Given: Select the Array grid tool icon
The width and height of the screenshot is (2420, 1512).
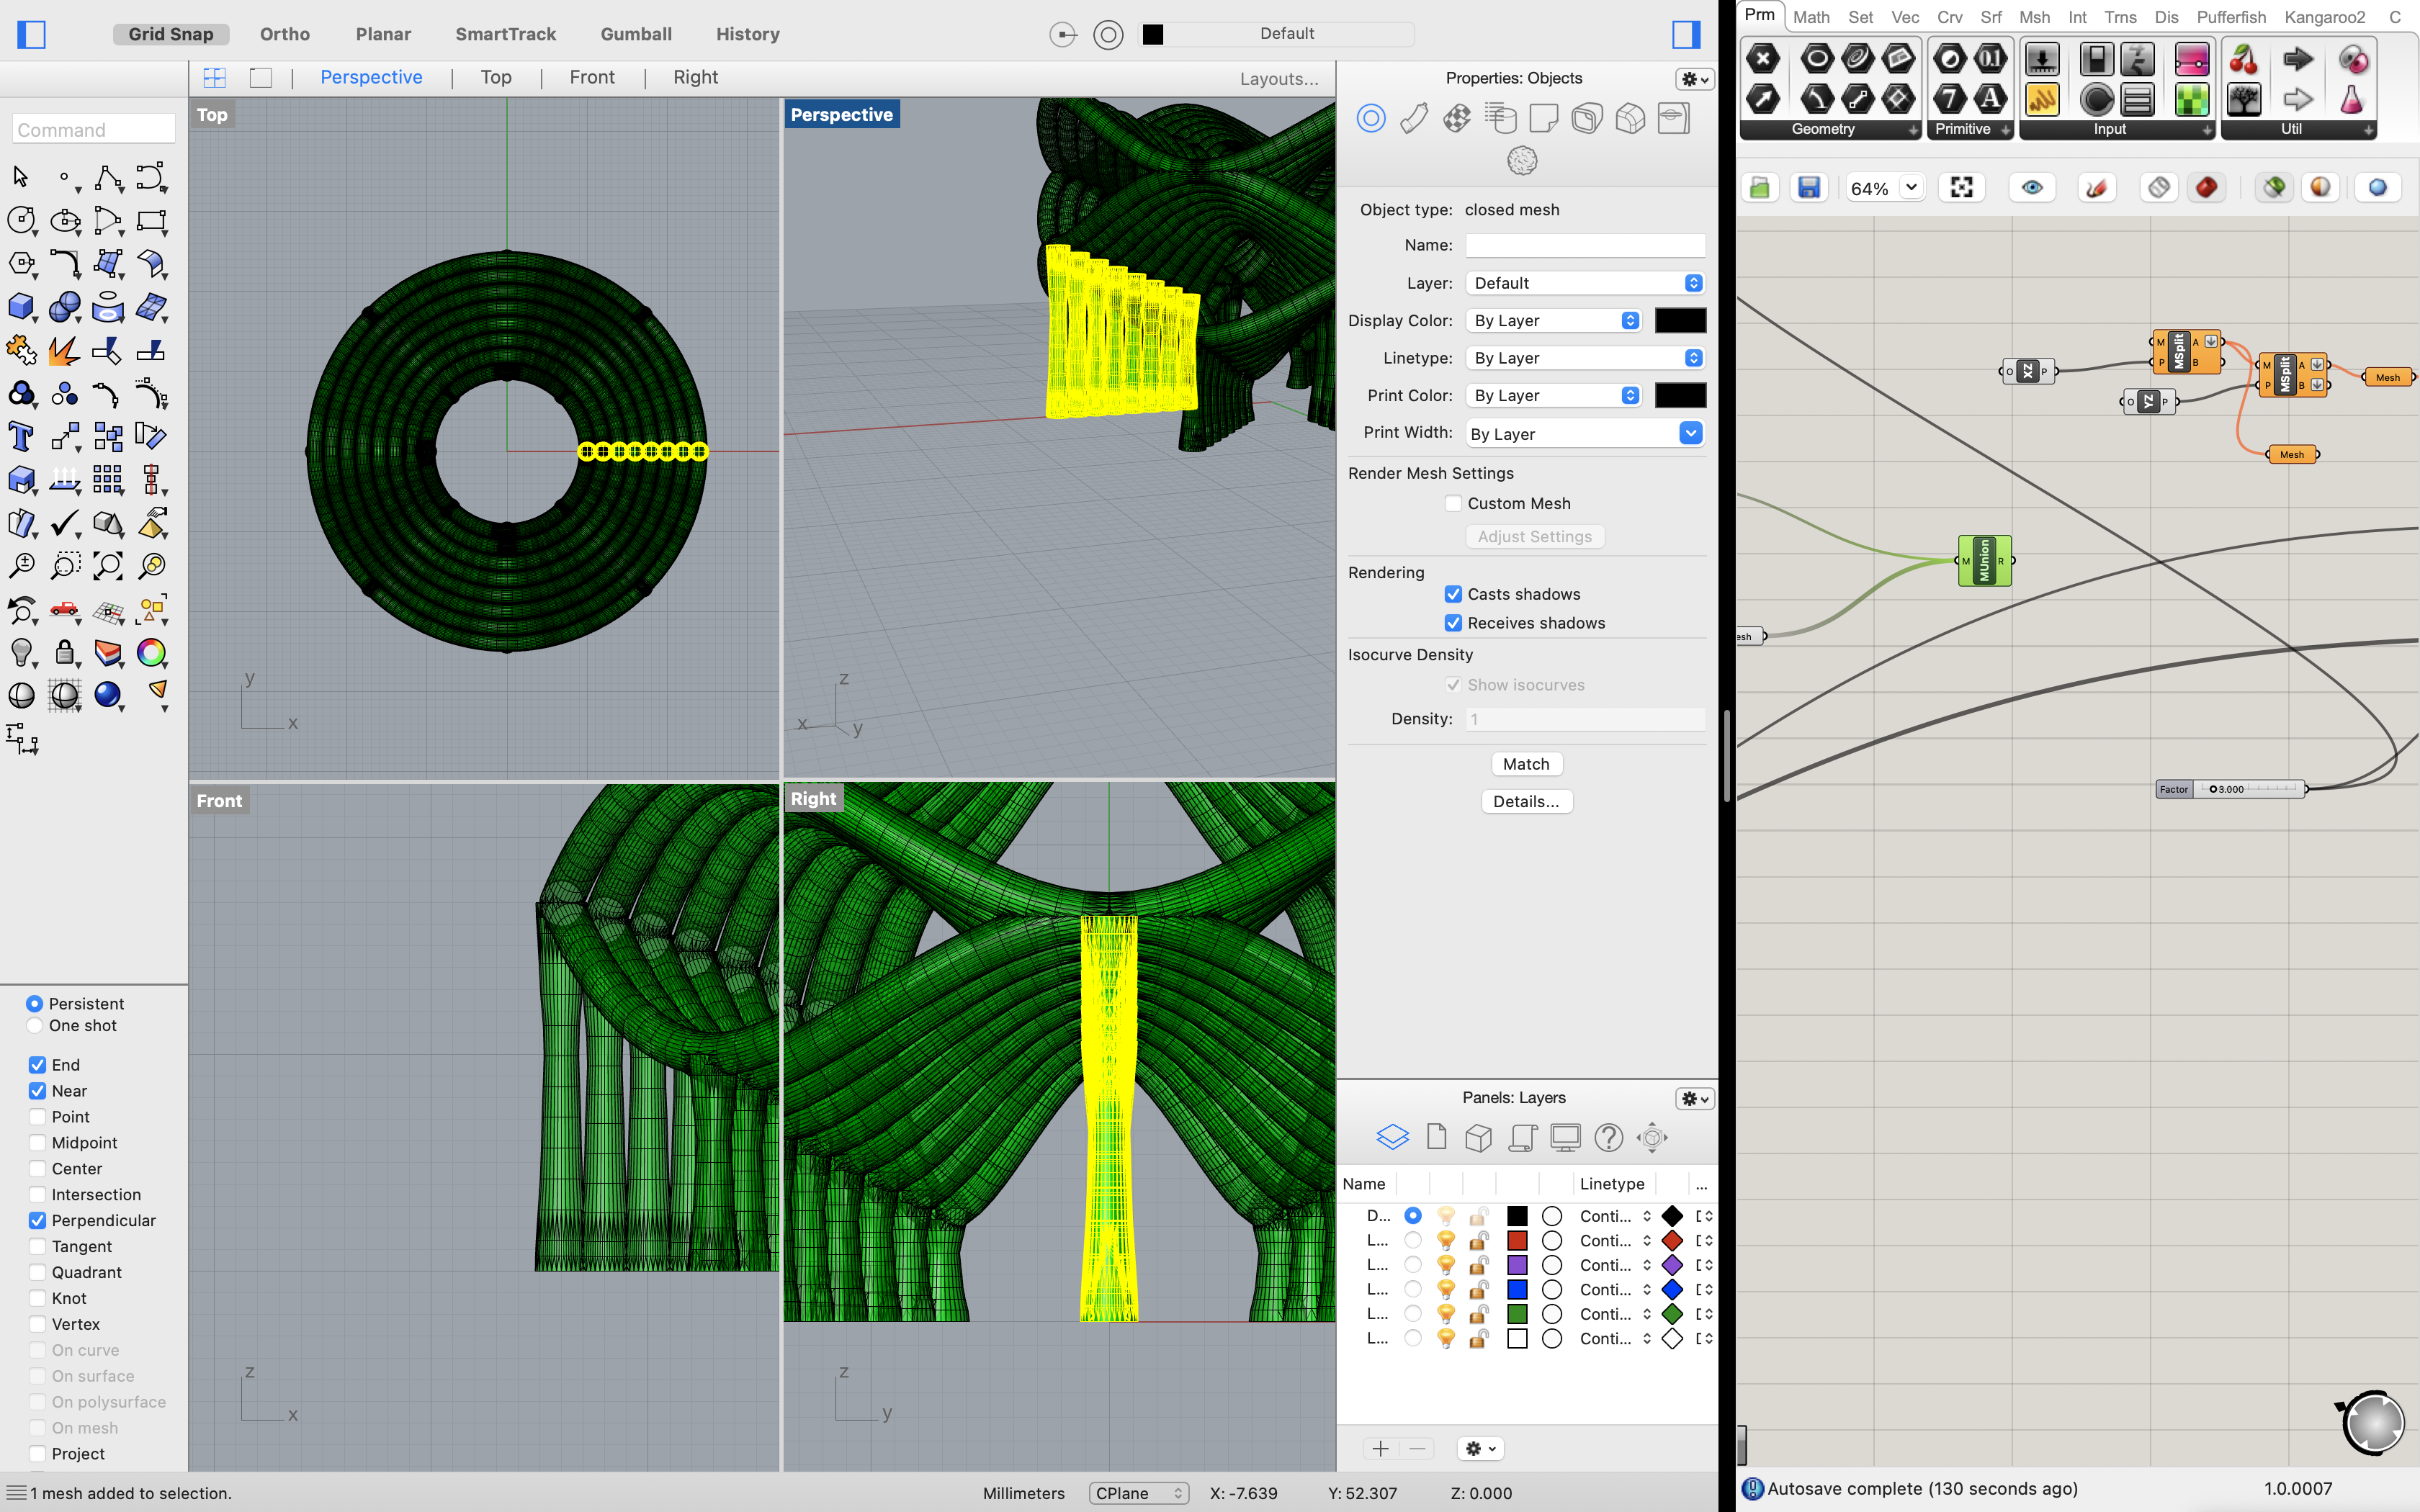Looking at the screenshot, I should (x=108, y=479).
